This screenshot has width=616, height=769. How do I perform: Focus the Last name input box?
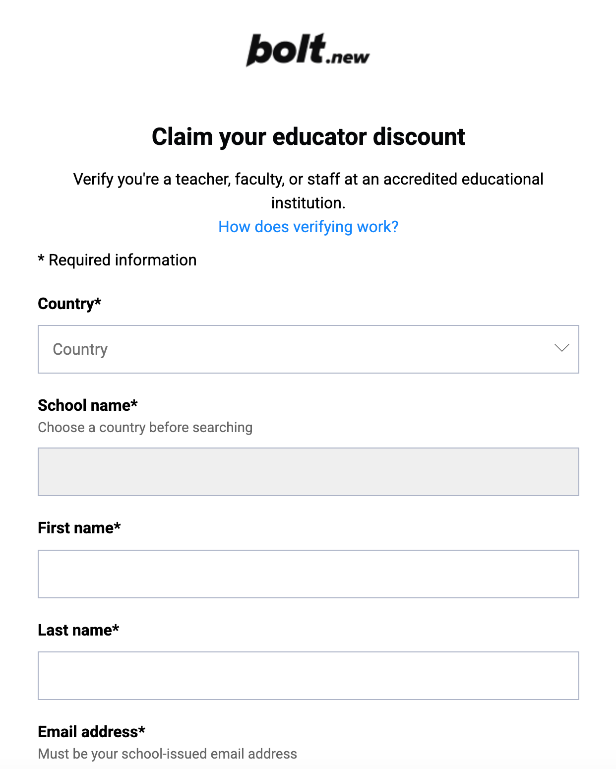click(x=308, y=676)
